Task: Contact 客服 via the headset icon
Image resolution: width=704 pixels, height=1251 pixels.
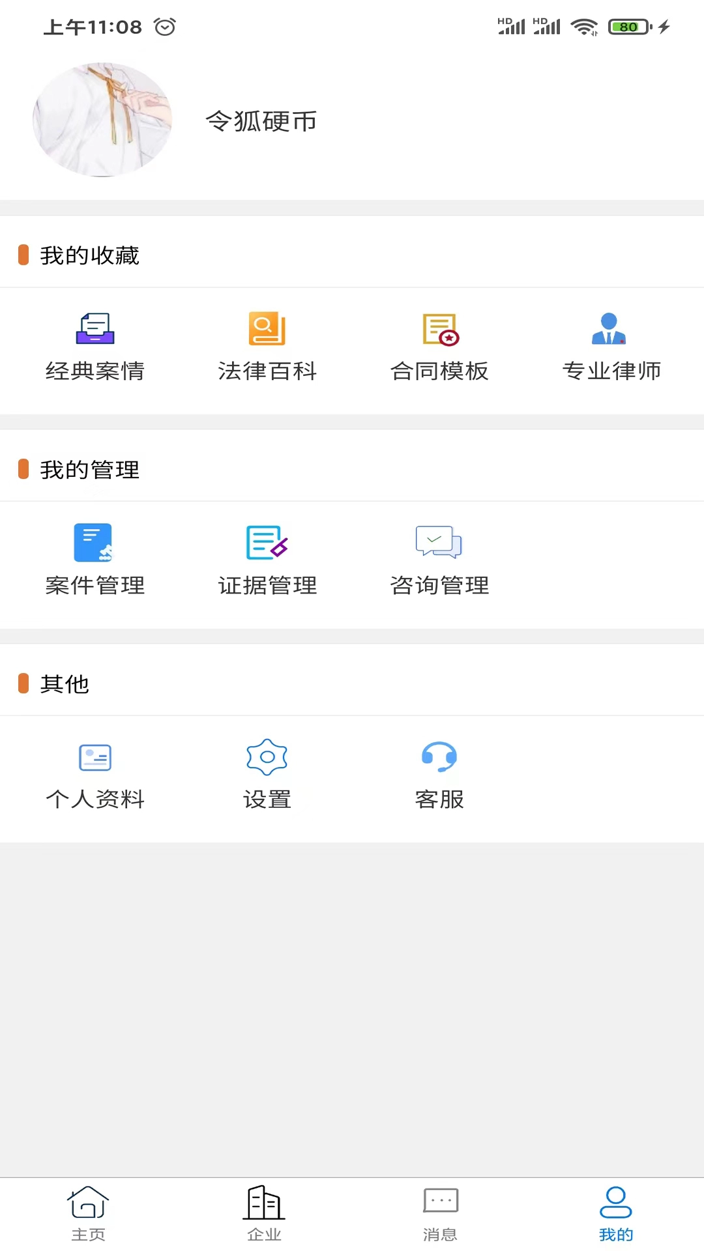Action: [439, 757]
